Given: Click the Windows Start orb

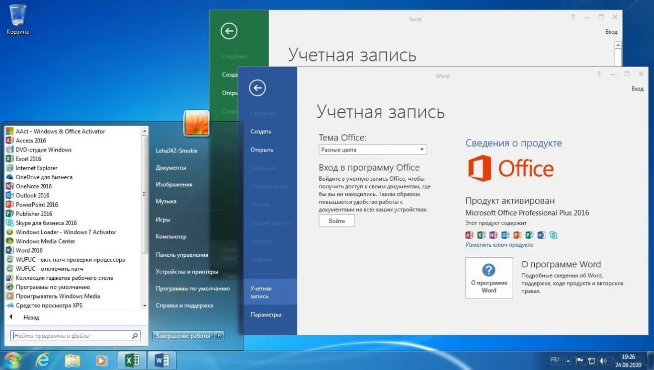Looking at the screenshot, I should (12, 360).
